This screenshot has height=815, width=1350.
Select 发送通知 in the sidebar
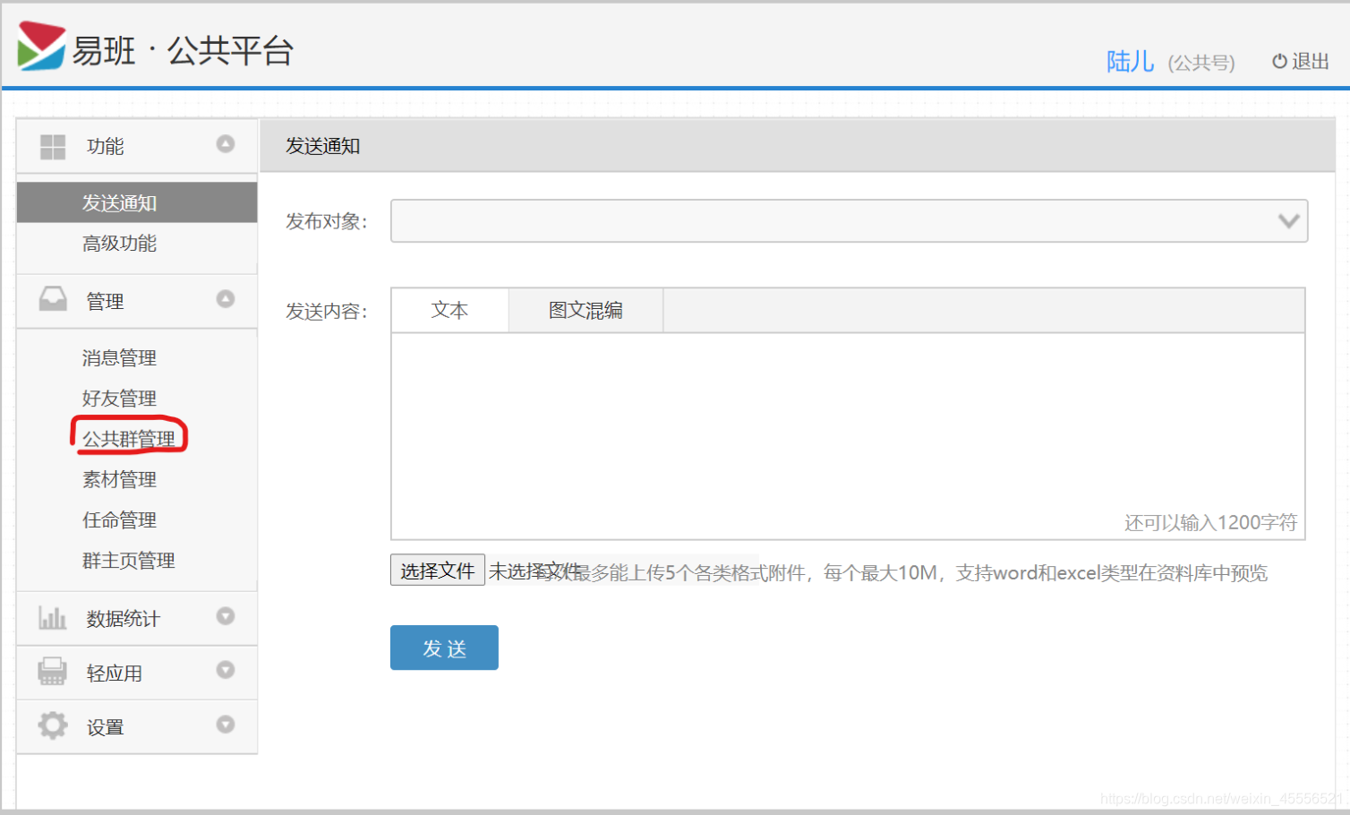[136, 202]
